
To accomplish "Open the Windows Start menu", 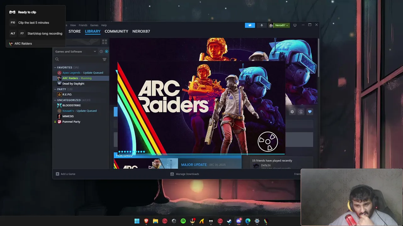I will tap(137, 221).
